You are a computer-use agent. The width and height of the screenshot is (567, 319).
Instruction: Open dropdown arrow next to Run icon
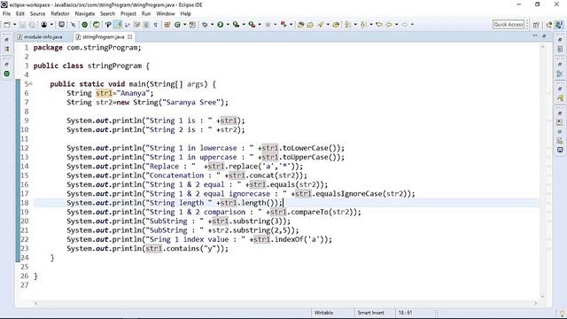coord(228,25)
